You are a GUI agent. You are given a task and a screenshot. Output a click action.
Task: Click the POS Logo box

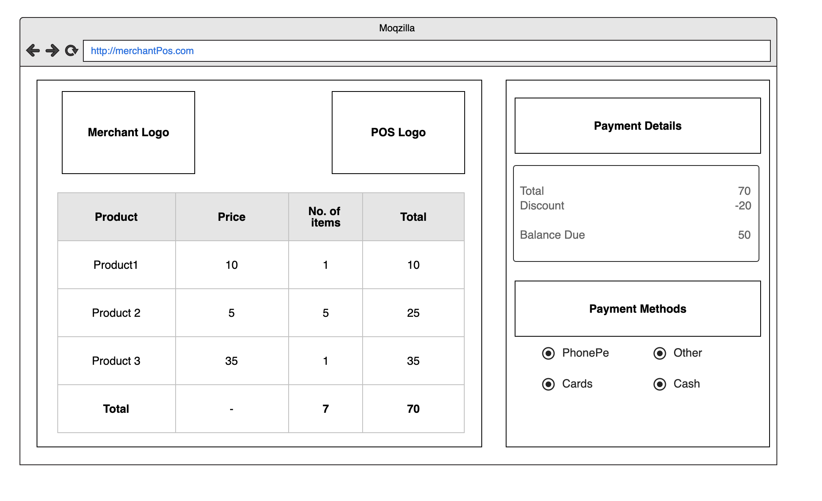click(x=398, y=133)
